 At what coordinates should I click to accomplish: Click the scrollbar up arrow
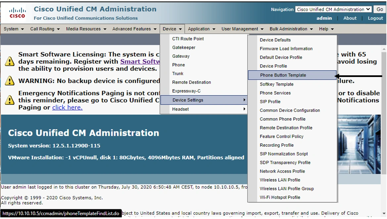coord(384,49)
